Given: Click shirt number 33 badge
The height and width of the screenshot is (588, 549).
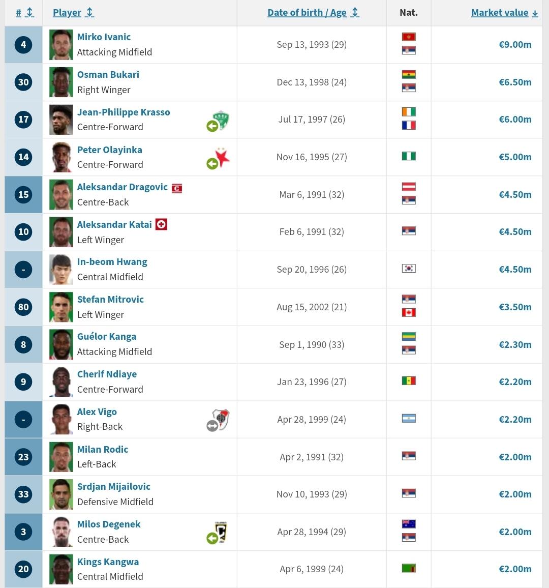Looking at the screenshot, I should point(23,494).
